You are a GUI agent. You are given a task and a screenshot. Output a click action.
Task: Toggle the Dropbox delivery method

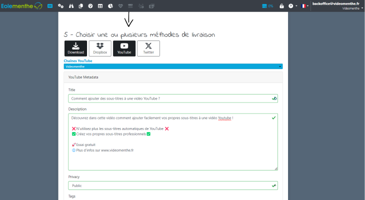100,48
